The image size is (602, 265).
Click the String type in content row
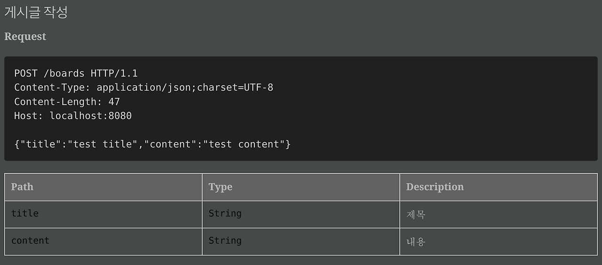[x=225, y=241]
